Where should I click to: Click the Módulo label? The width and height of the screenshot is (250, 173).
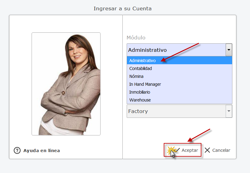[136, 38]
